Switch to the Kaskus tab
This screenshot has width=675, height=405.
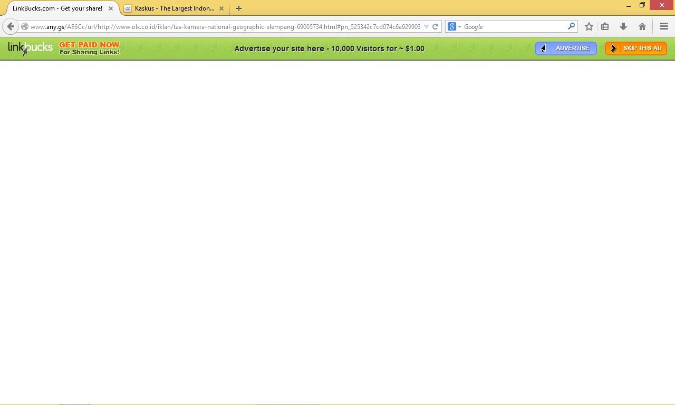[175, 8]
